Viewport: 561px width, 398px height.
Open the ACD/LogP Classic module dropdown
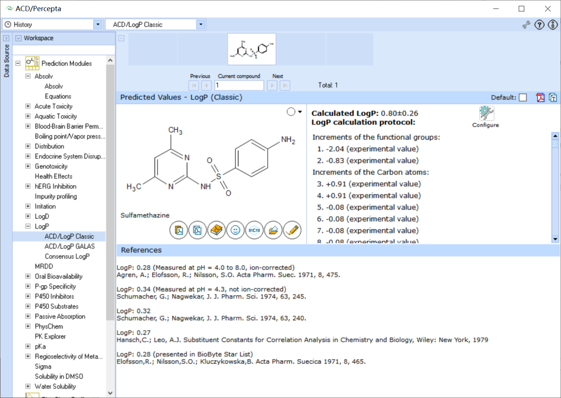201,24
